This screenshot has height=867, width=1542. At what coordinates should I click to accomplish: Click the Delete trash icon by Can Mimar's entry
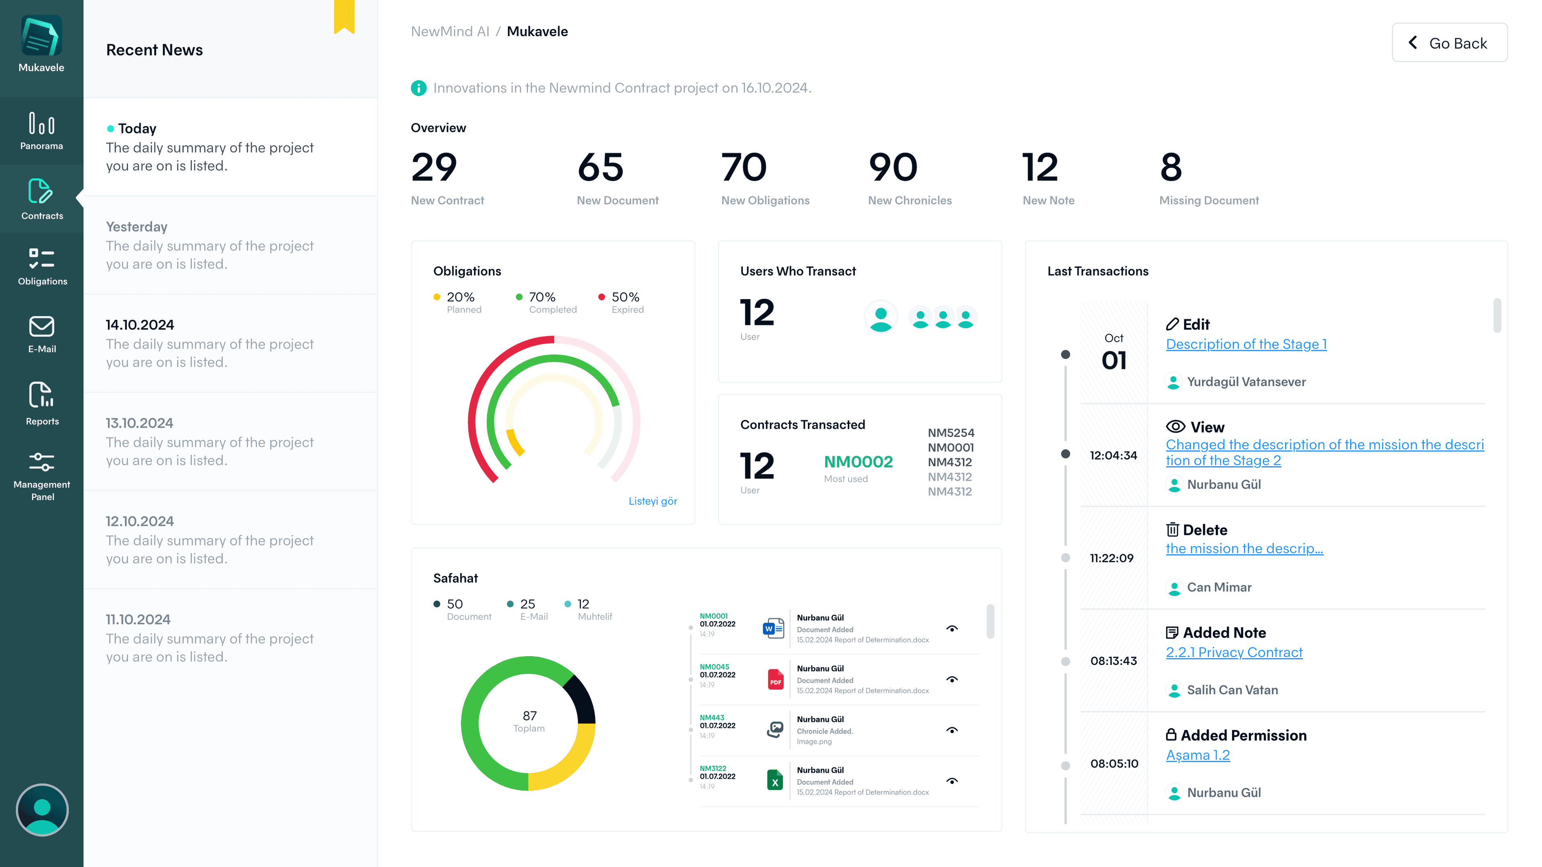1173,529
